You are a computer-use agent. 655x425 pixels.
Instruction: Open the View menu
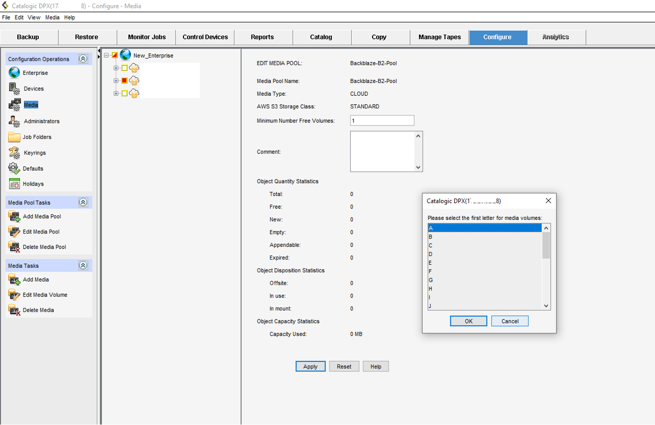click(34, 17)
